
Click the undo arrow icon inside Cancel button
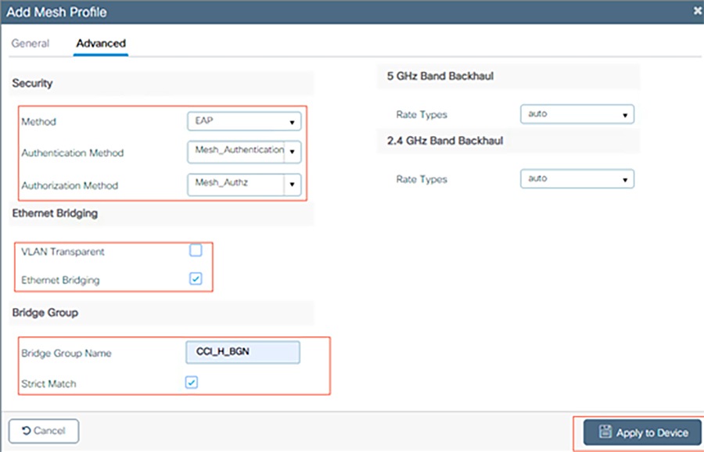click(25, 431)
